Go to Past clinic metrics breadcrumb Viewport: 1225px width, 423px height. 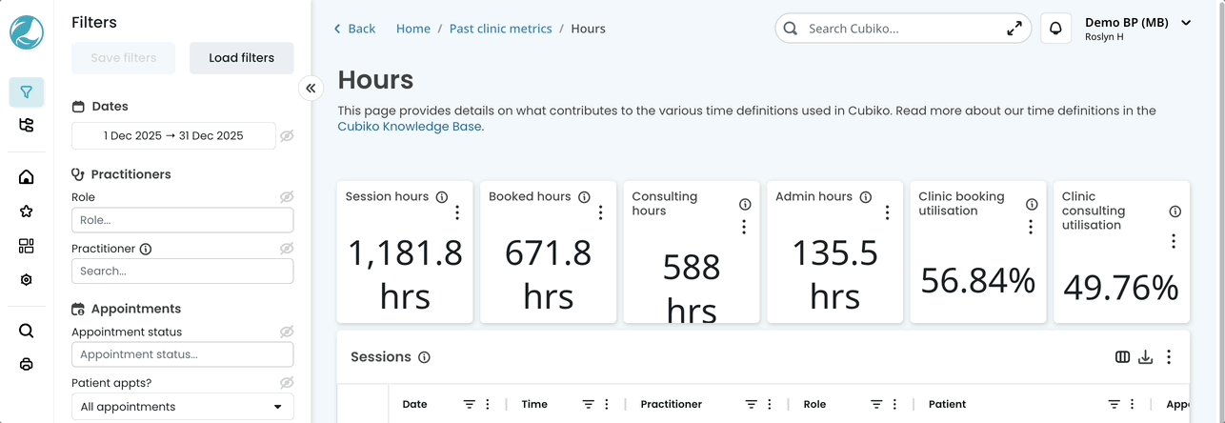coord(501,29)
